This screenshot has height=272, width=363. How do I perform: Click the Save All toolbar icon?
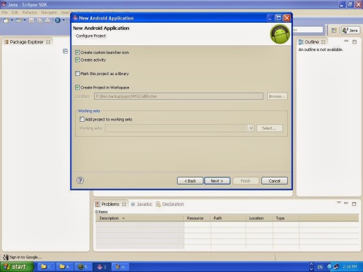click(x=40, y=20)
